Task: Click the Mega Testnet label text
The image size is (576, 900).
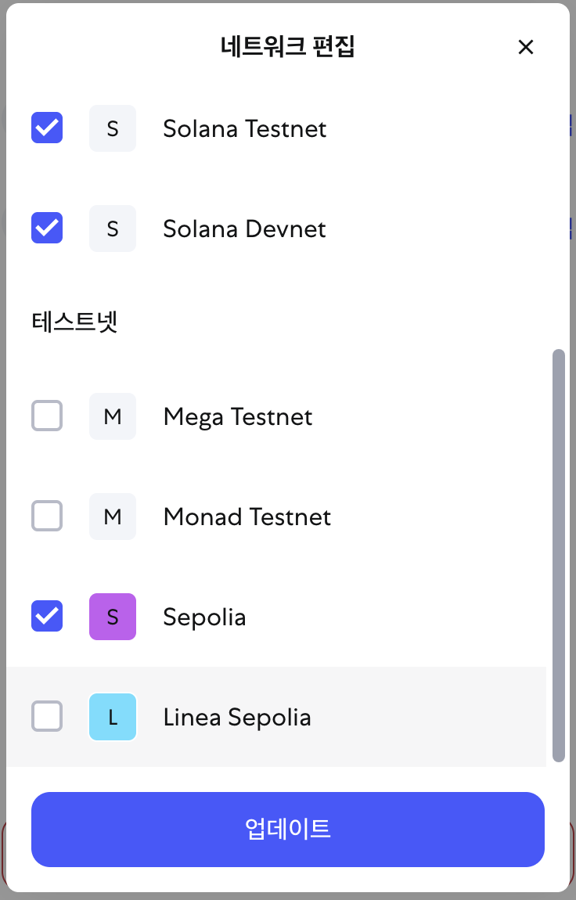Action: [x=238, y=416]
